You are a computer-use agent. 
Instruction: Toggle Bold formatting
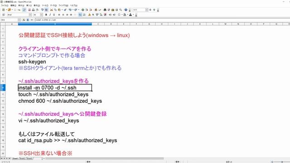coord(46,14)
